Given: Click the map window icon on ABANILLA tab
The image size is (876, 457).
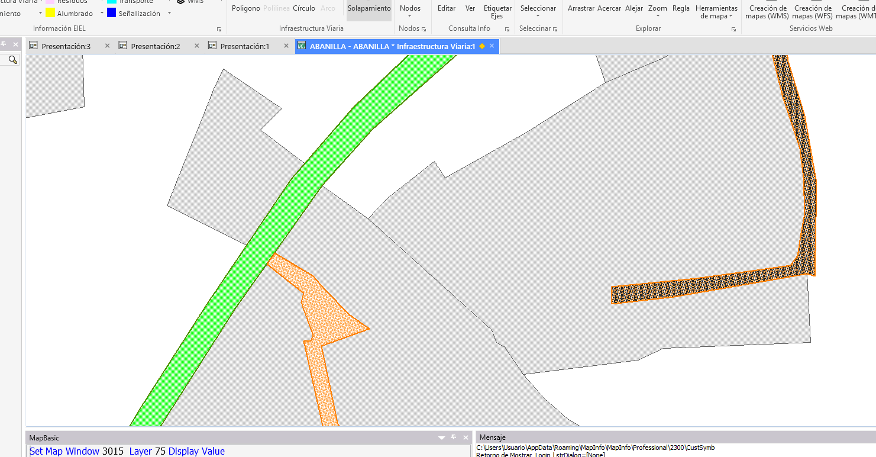Looking at the screenshot, I should [302, 46].
